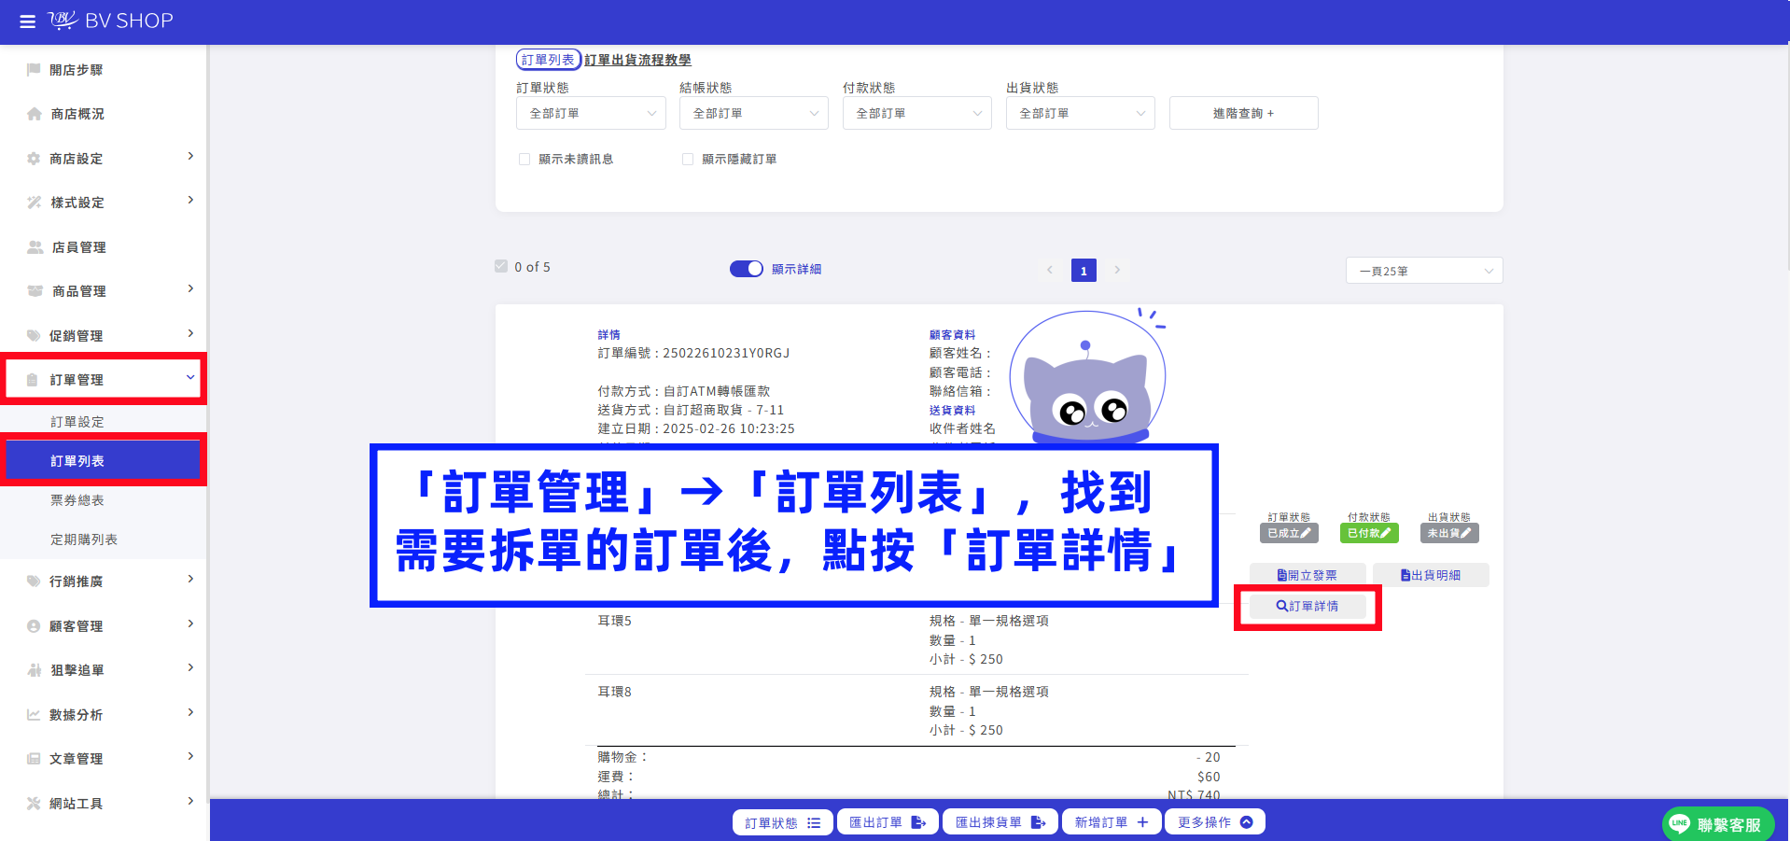Toggle the select-all checkbox beside 0 of 5
Screen dimensions: 1790x841
[x=501, y=267]
